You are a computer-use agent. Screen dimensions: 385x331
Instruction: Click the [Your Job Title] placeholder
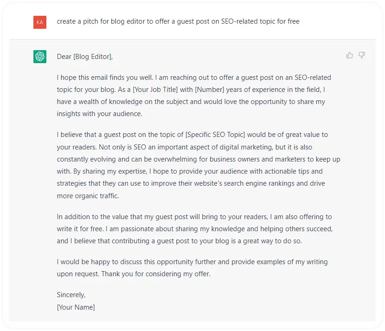(x=155, y=90)
